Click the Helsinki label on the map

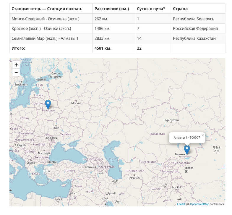click(x=41, y=80)
